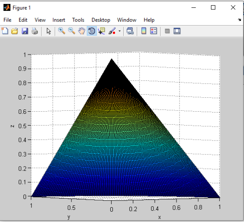Open the Help menu
Viewport: 244px width, 222px height.
tap(149, 20)
